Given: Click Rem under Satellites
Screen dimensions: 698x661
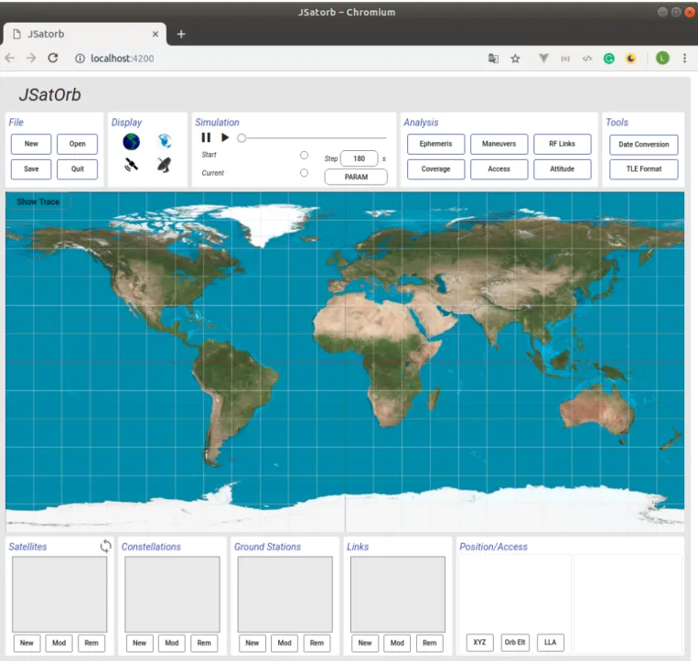Looking at the screenshot, I should pyautogui.click(x=91, y=643).
